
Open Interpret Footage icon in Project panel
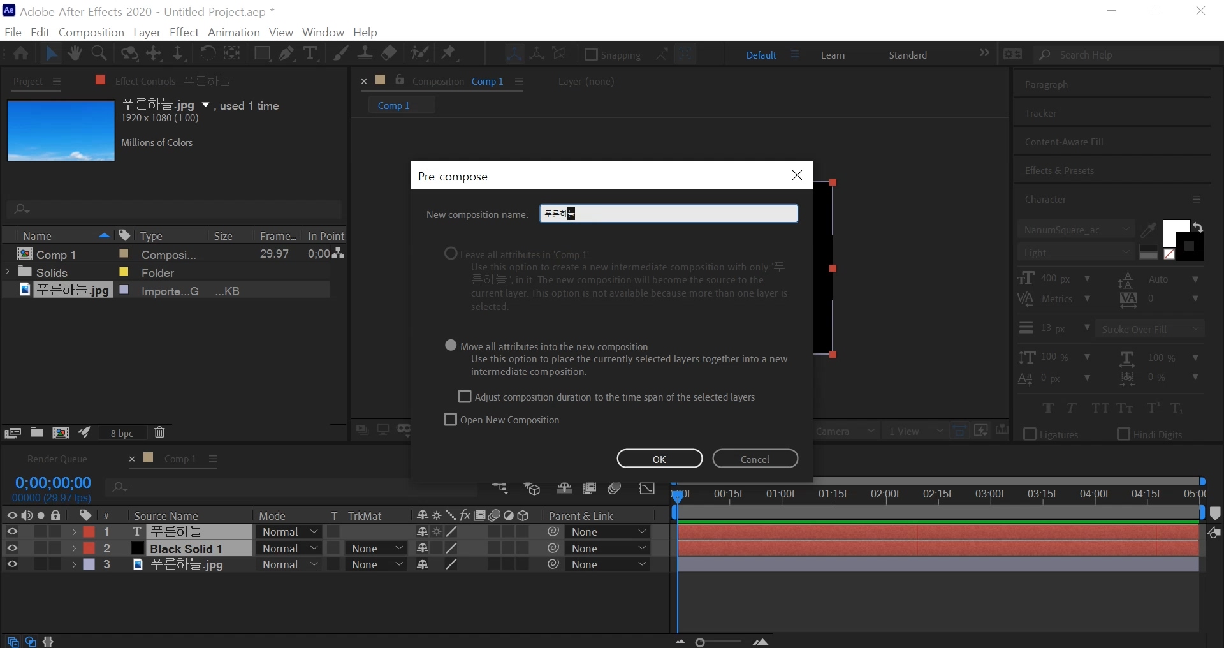pyautogui.click(x=13, y=433)
